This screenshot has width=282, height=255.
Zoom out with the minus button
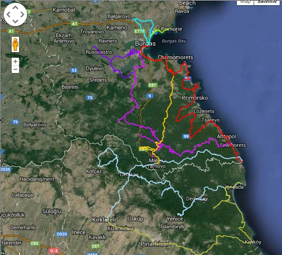click(15, 70)
